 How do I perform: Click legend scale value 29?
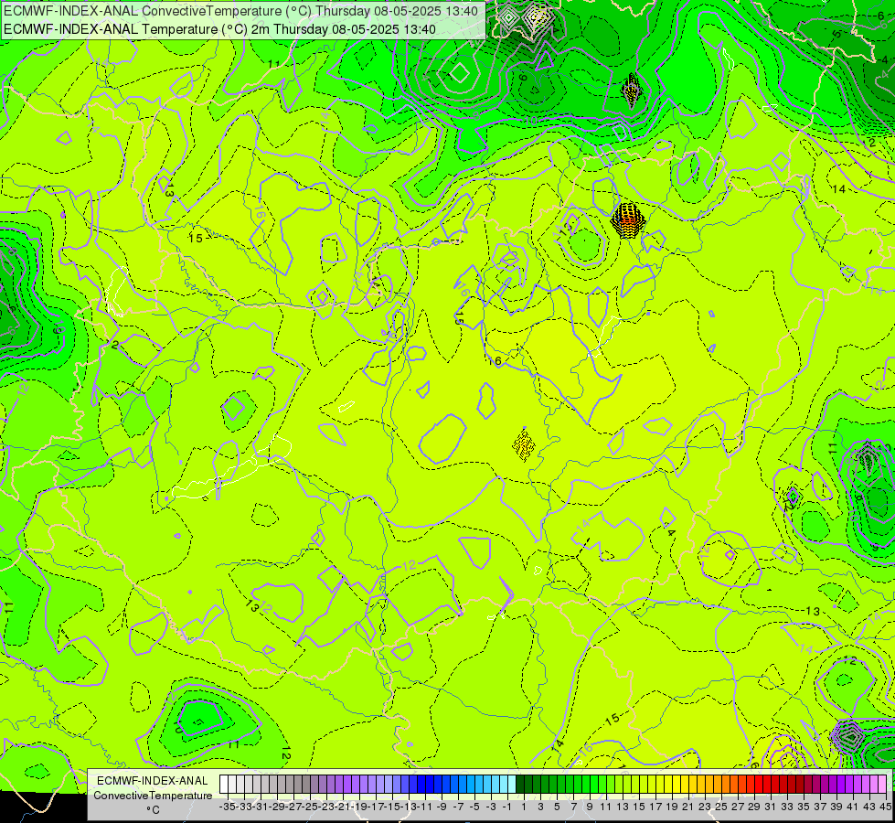pos(754,807)
